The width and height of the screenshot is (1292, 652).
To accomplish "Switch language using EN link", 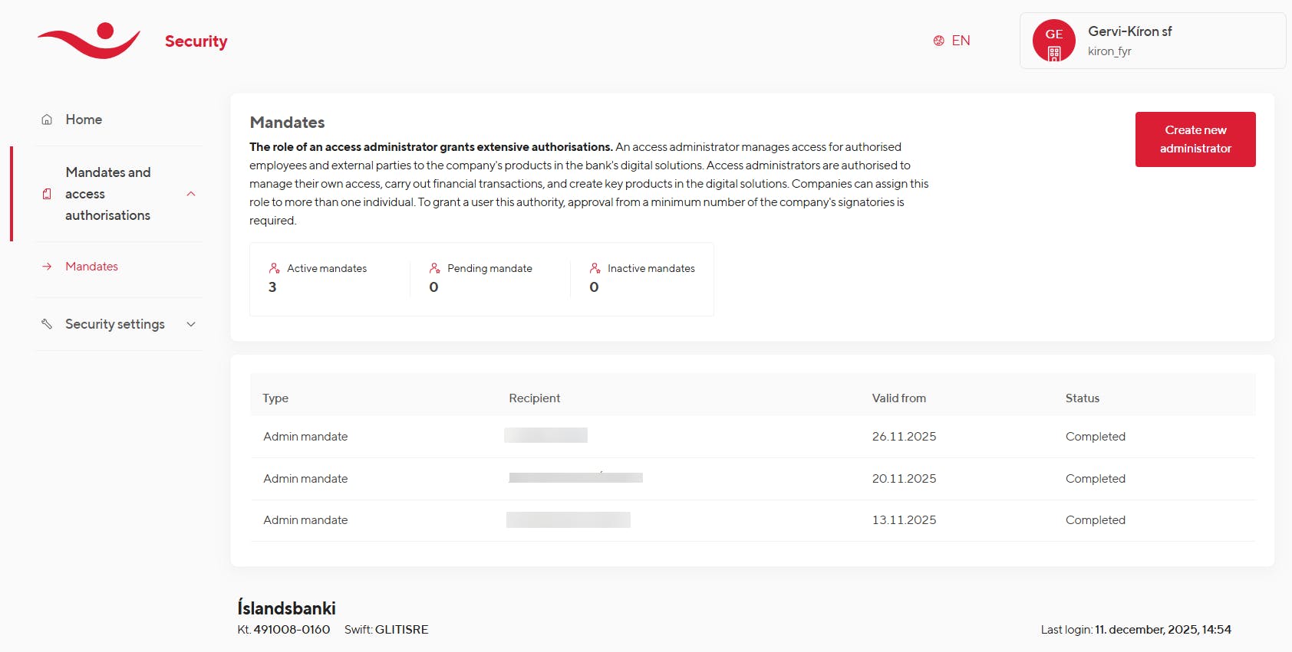I will pos(961,41).
